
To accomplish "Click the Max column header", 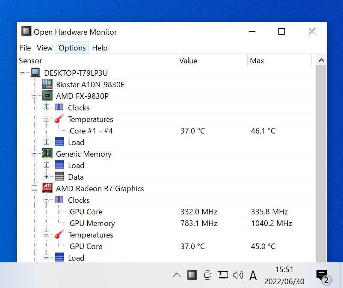I will click(279, 61).
